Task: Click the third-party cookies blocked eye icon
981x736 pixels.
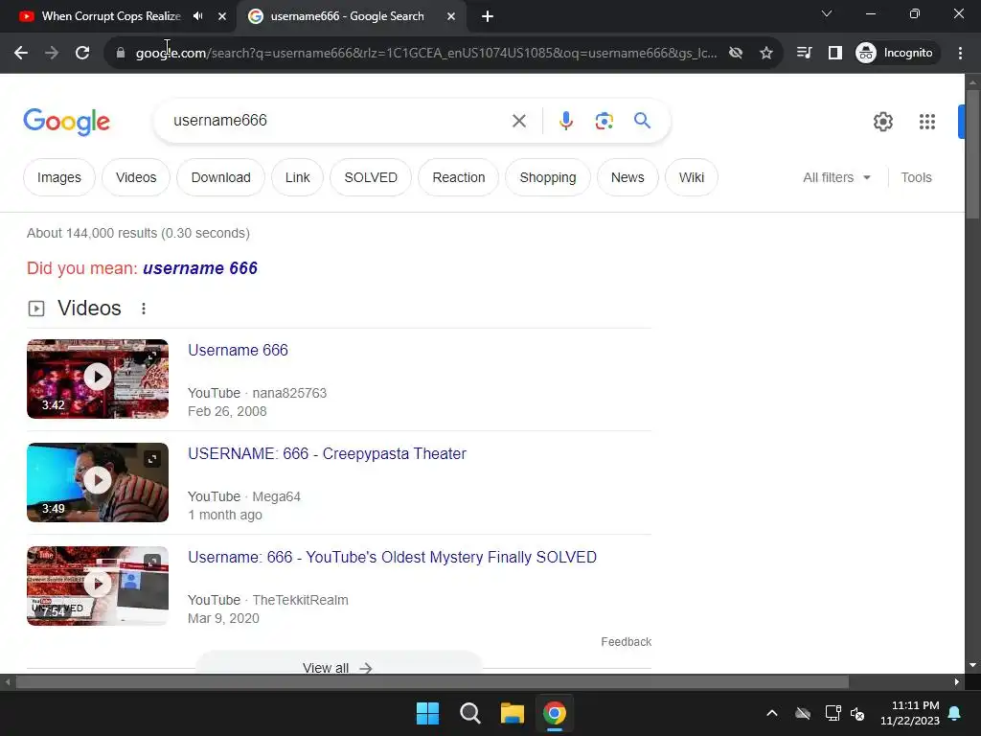Action: [736, 54]
